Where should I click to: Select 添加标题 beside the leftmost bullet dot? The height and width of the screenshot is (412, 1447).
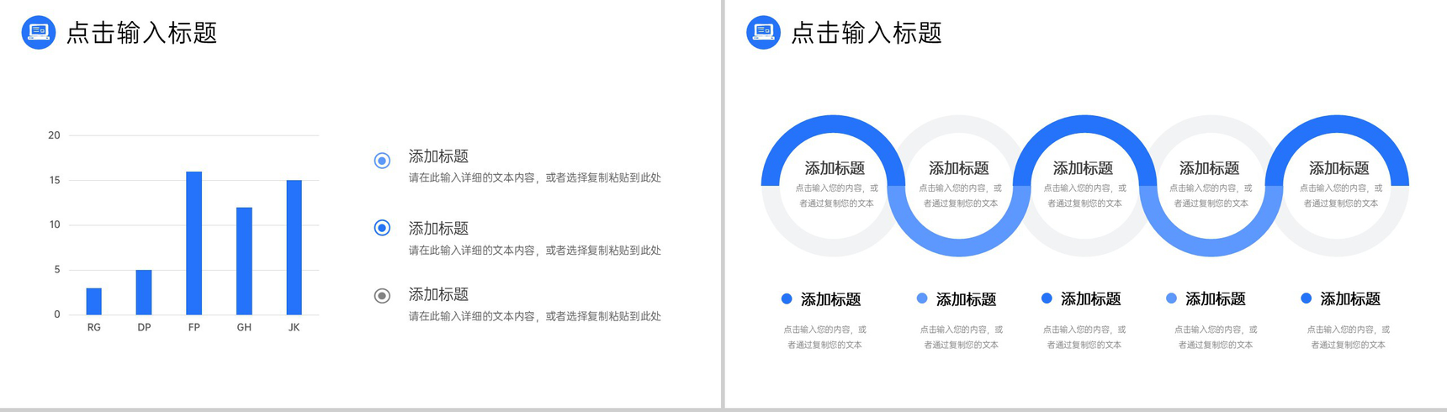point(831,299)
